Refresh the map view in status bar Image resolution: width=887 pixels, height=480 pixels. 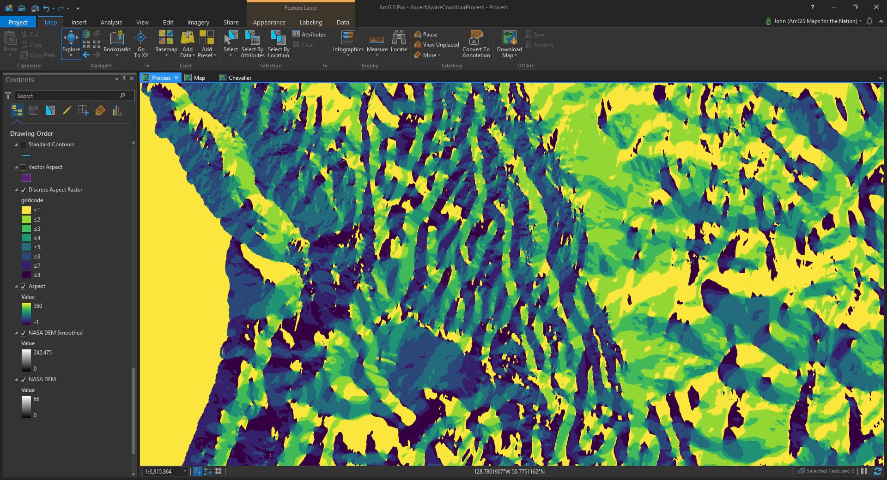(877, 471)
